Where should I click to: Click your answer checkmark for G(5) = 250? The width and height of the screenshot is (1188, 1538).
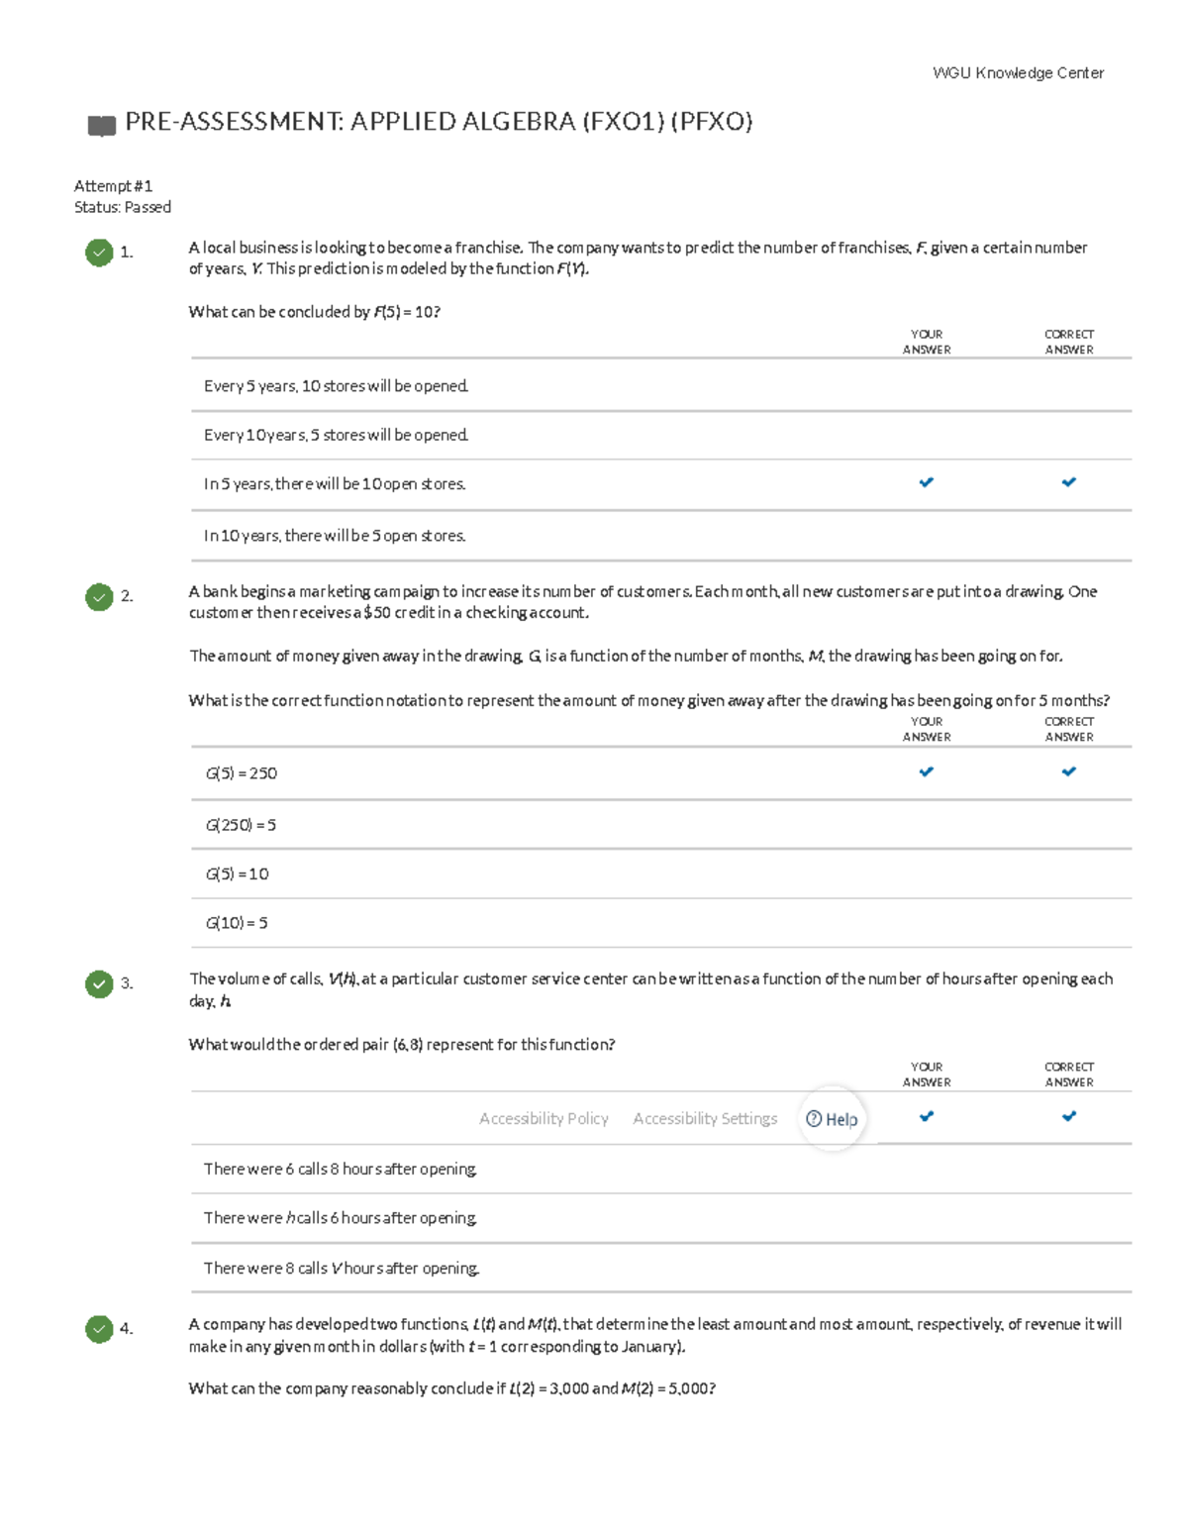point(927,771)
